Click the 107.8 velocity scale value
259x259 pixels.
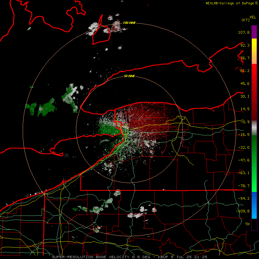tap(244, 32)
